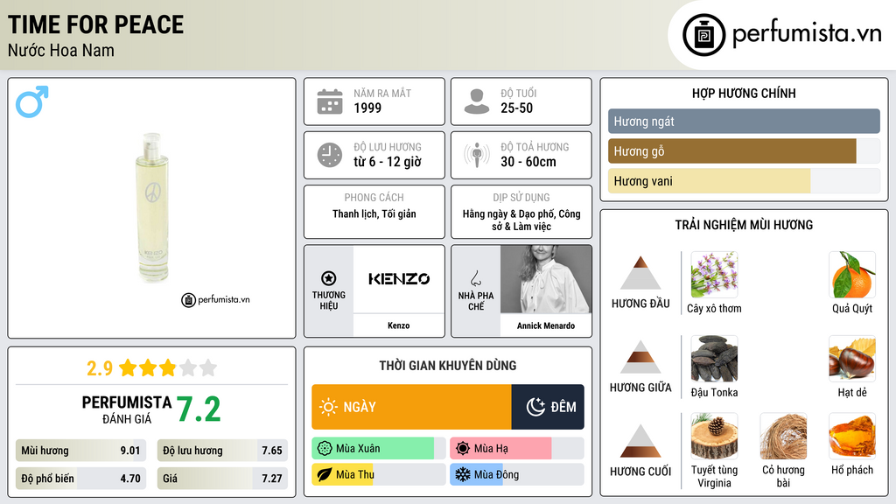This screenshot has width=896, height=504.
Task: Click the Mùa Hạ season bar
Action: pyautogui.click(x=516, y=449)
